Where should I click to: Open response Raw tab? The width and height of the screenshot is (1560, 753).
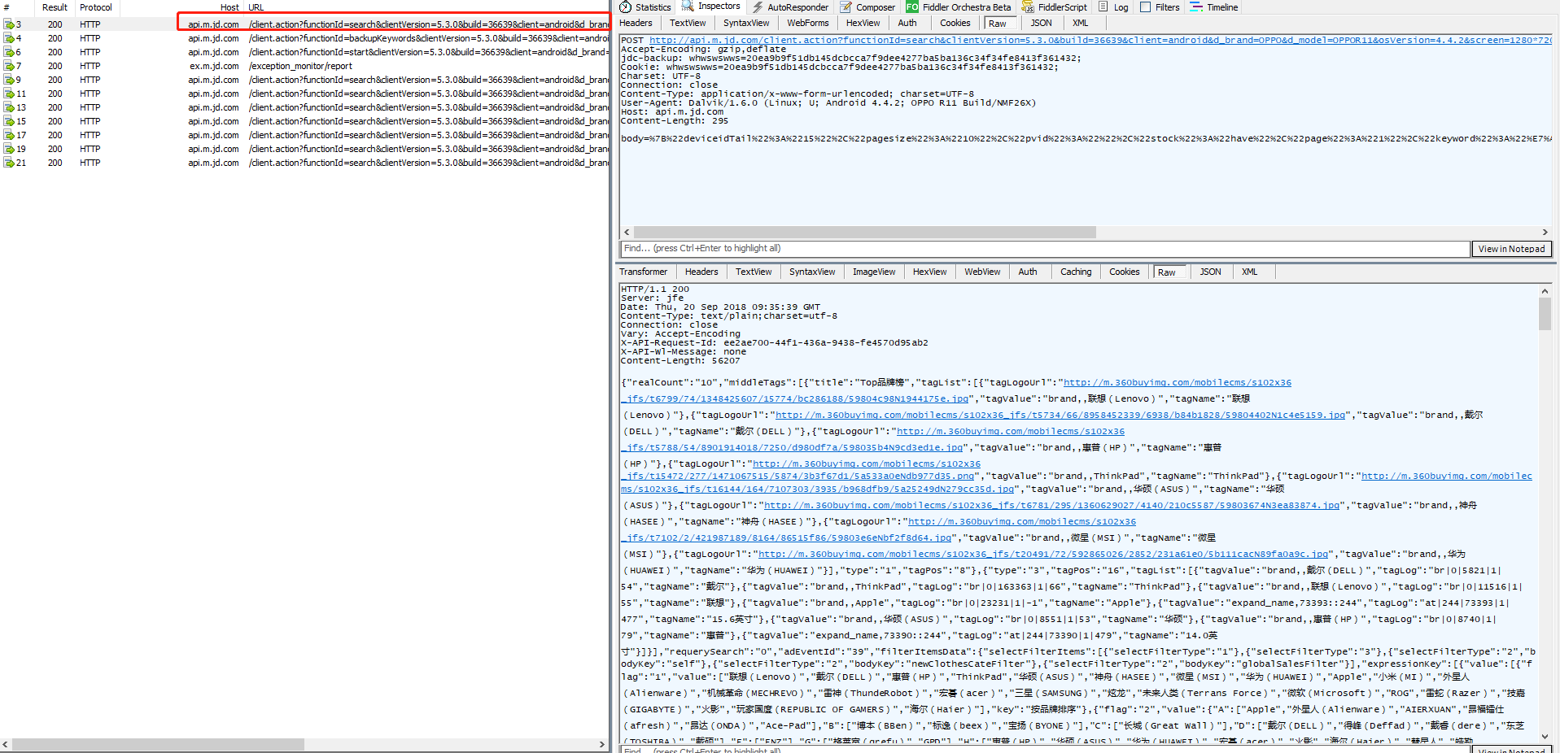1167,272
